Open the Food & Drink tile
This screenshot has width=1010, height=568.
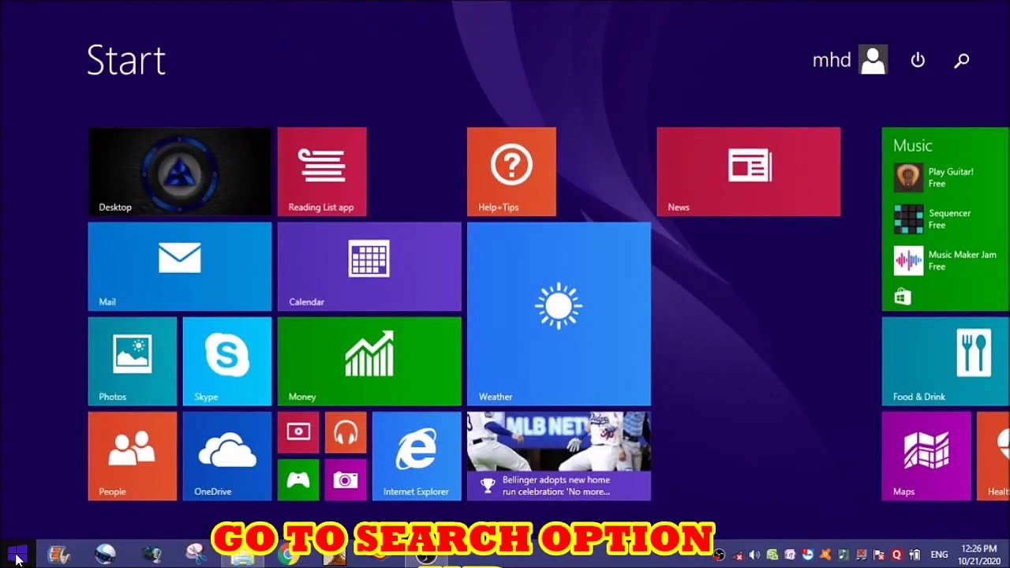click(945, 361)
